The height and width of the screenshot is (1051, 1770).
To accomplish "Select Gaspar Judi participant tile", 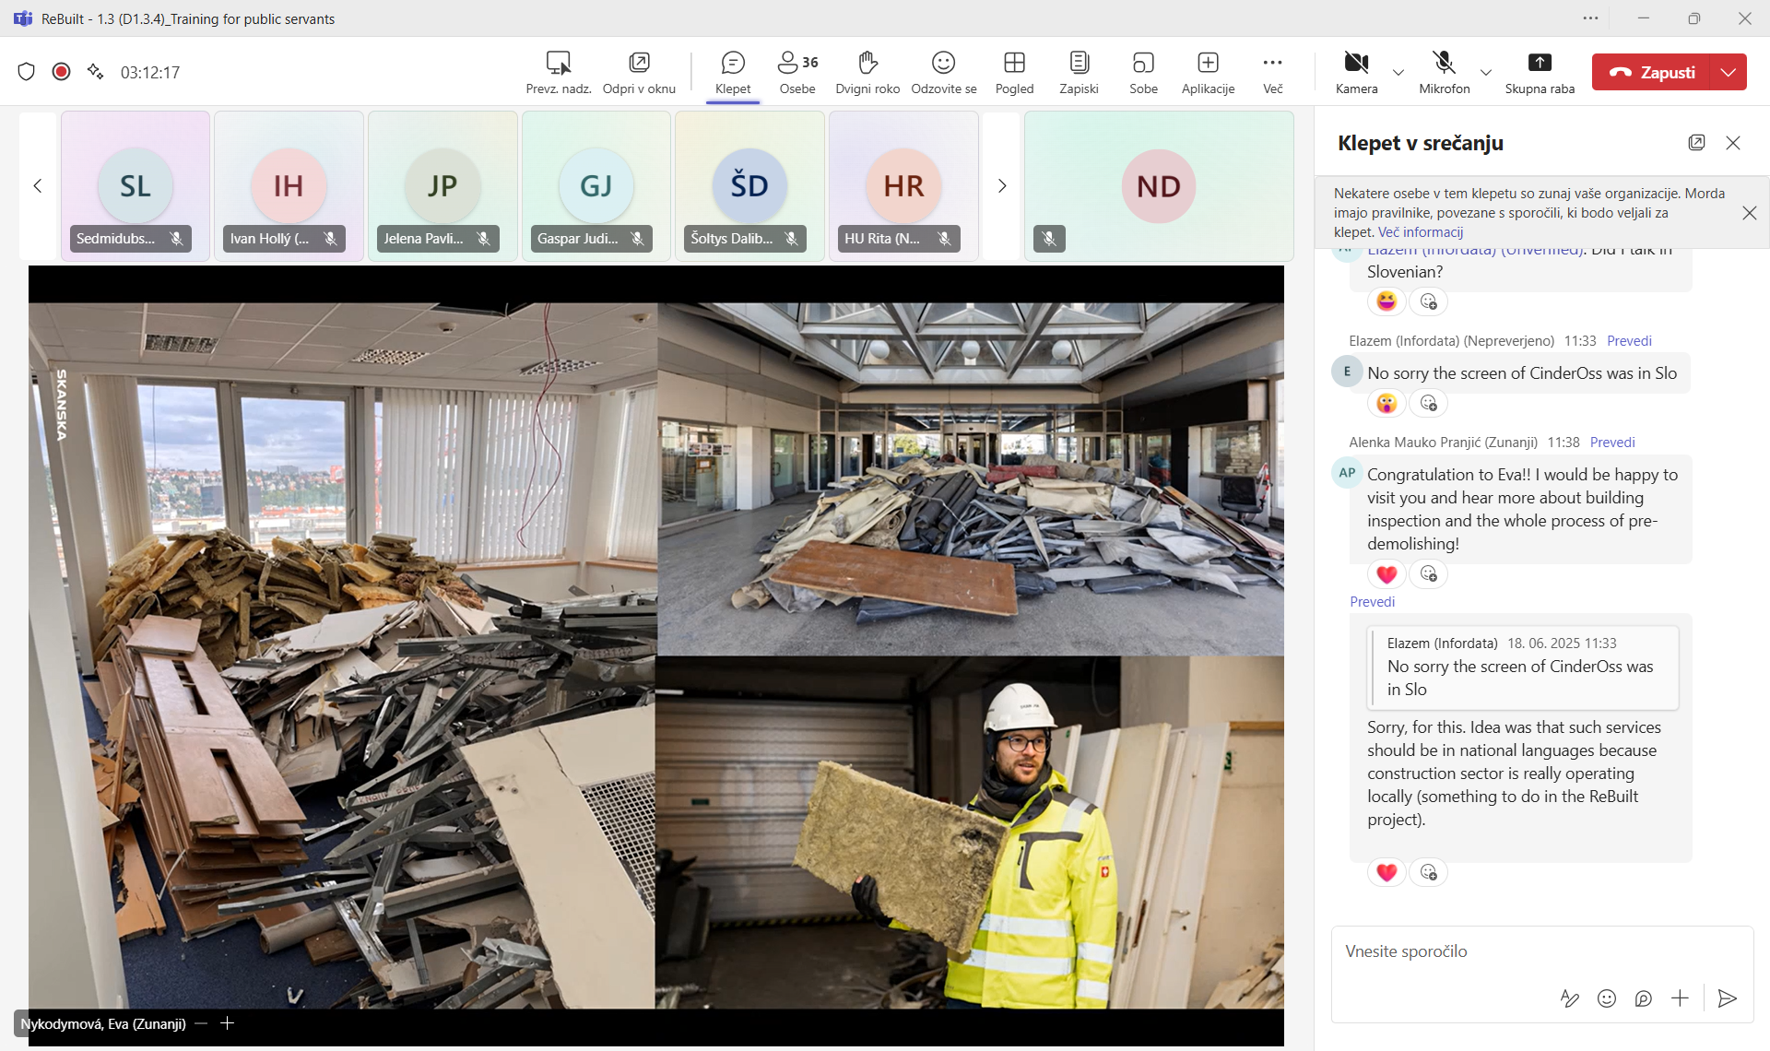I will tap(596, 185).
